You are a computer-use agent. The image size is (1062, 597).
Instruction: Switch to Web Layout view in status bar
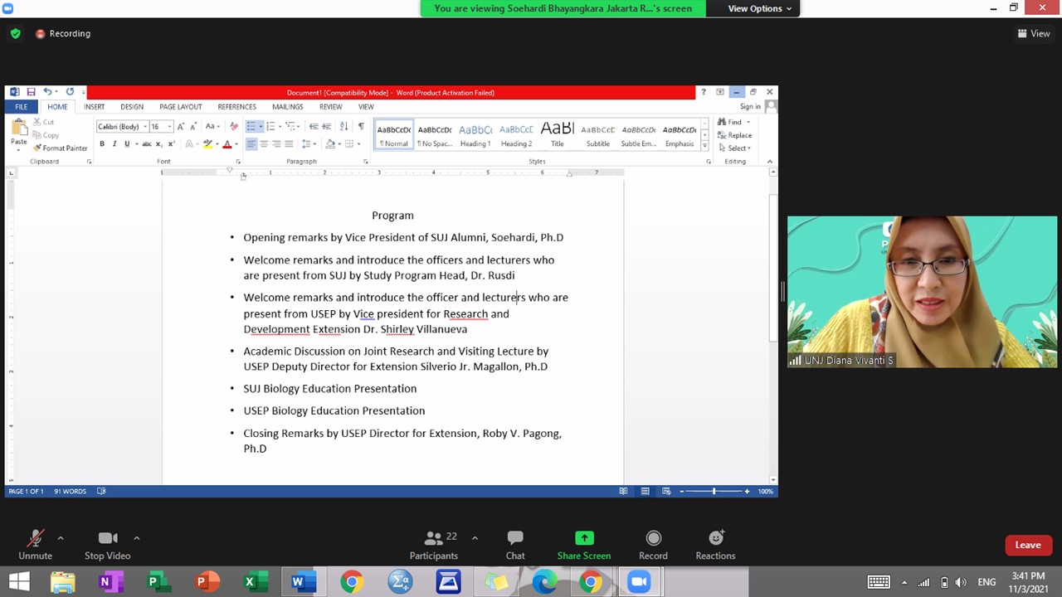665,491
